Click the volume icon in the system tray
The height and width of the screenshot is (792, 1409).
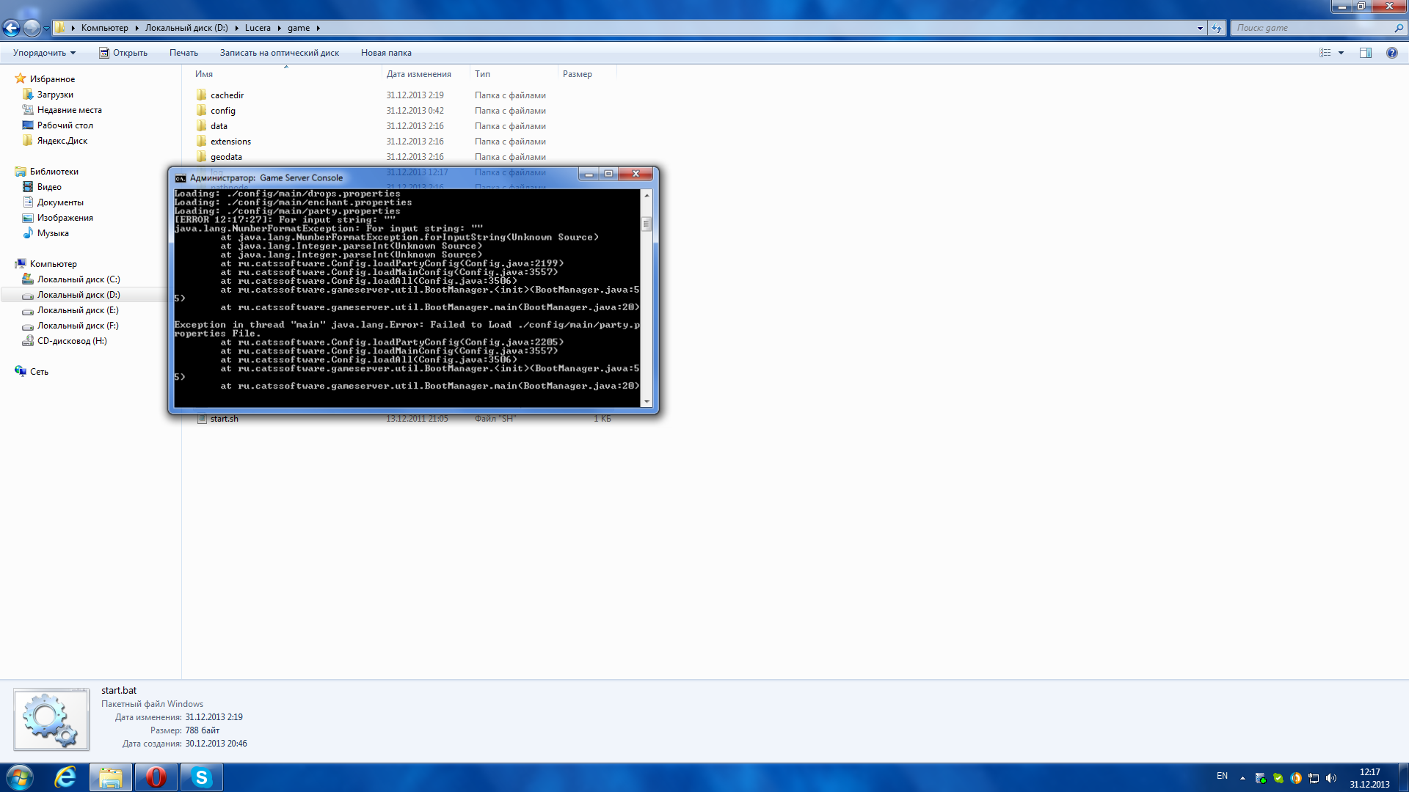[1331, 778]
